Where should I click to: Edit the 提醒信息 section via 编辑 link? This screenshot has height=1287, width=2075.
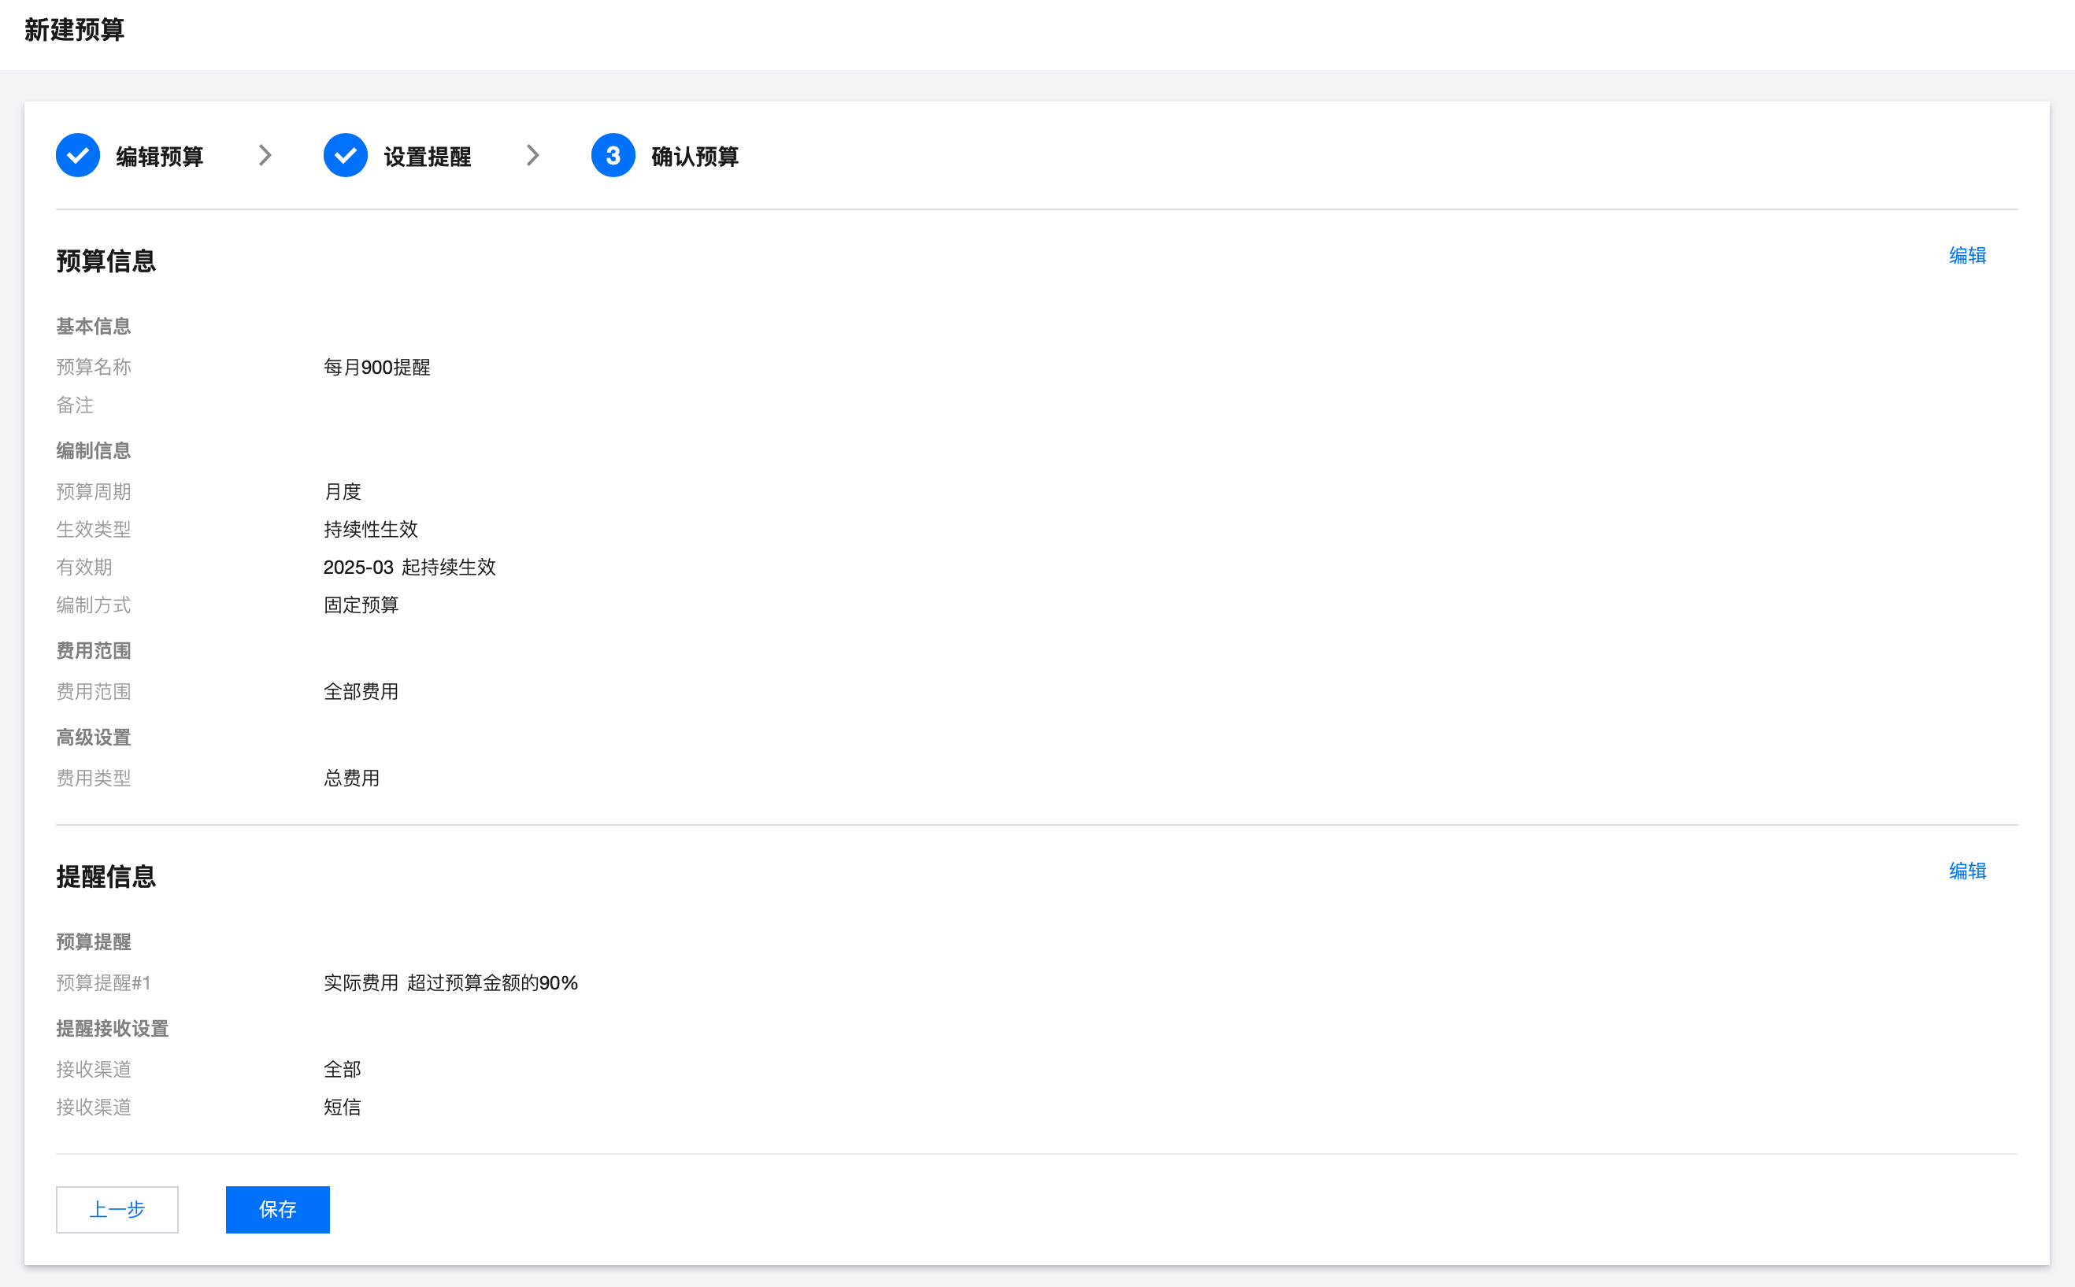1966,871
